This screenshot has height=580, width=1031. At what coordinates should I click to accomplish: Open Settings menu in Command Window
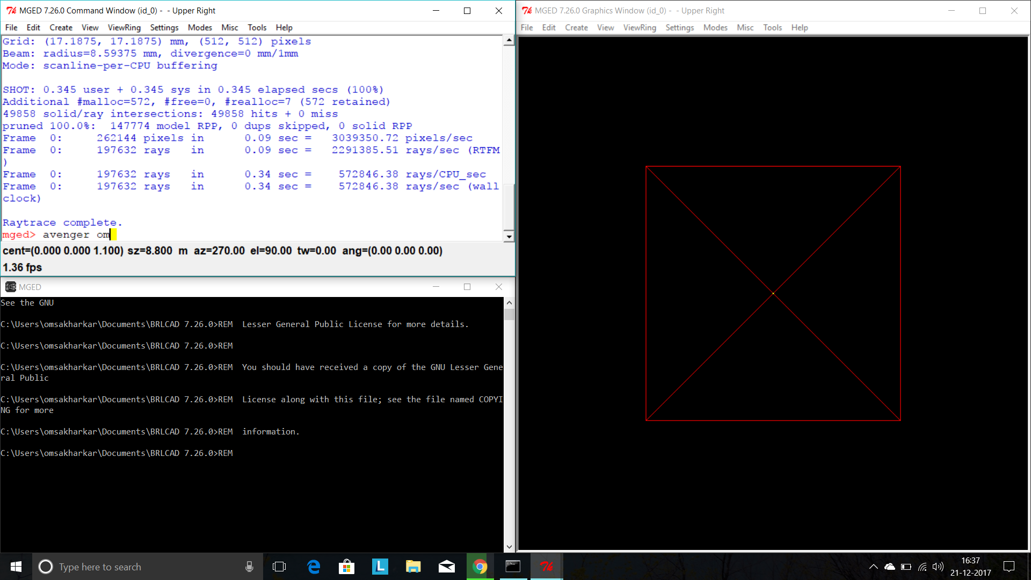[x=164, y=27]
